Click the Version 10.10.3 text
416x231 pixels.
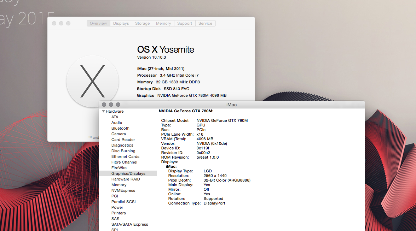[151, 57]
